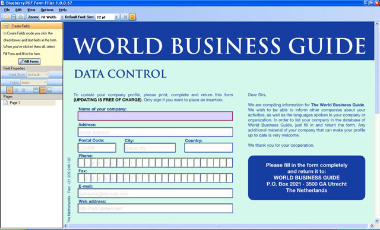Click the vertical scrollbar up arrow
The width and height of the screenshot is (380, 230).
click(377, 24)
